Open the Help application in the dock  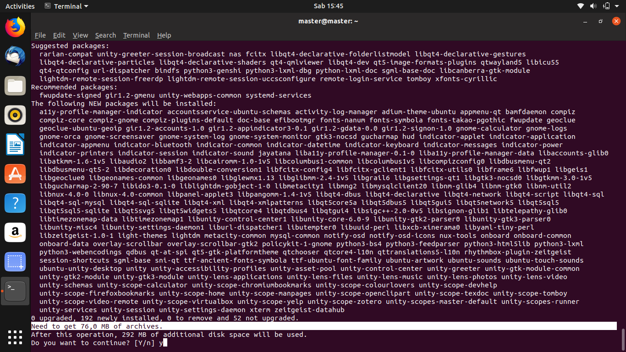tap(15, 203)
